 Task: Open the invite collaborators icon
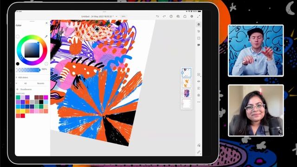click(178, 17)
